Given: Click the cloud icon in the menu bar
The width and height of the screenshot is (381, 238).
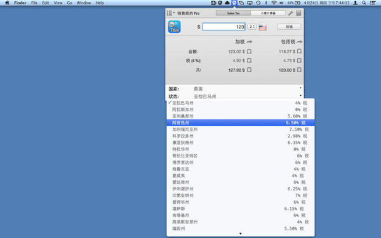Looking at the screenshot, I should 227,3.
